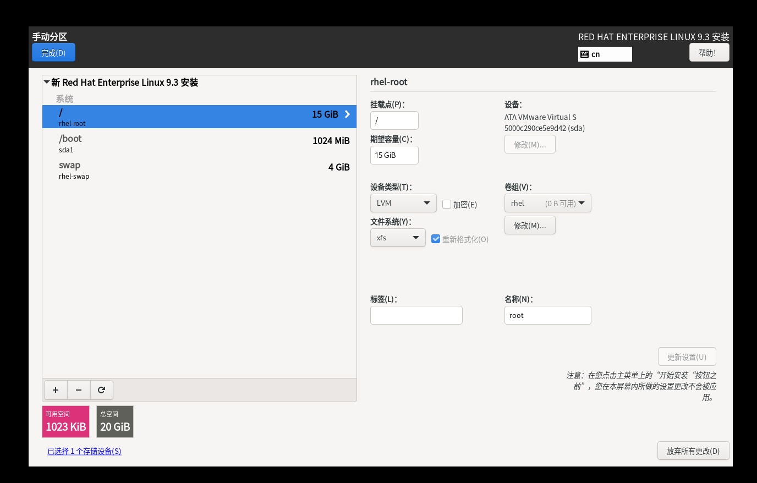Select the swap partition entry
The image size is (757, 483).
165,169
